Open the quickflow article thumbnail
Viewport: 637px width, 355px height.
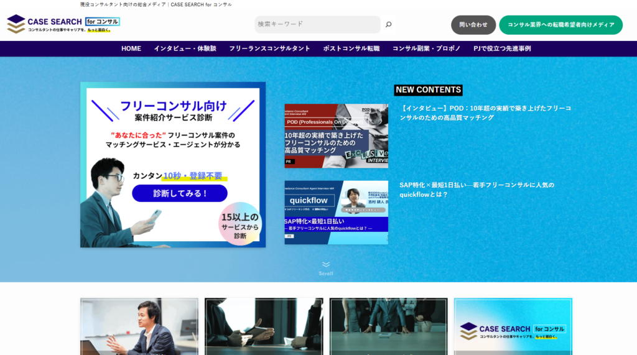pos(337,213)
